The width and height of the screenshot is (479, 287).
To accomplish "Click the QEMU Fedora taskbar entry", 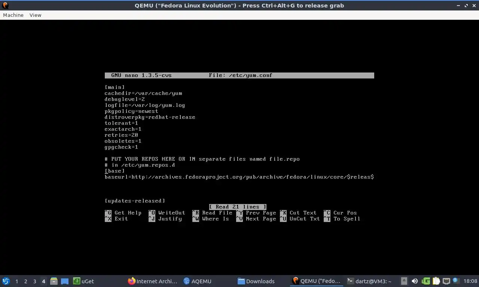I will (317, 281).
